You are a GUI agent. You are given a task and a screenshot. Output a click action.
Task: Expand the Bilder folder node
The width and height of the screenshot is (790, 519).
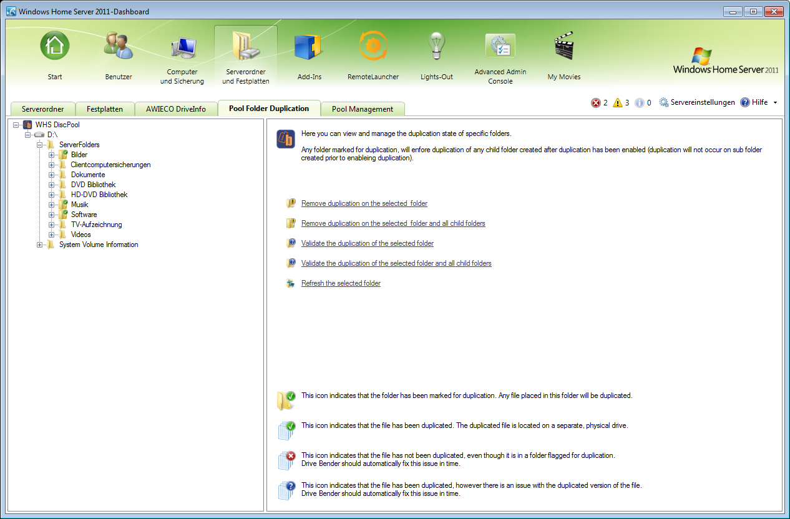tap(52, 155)
